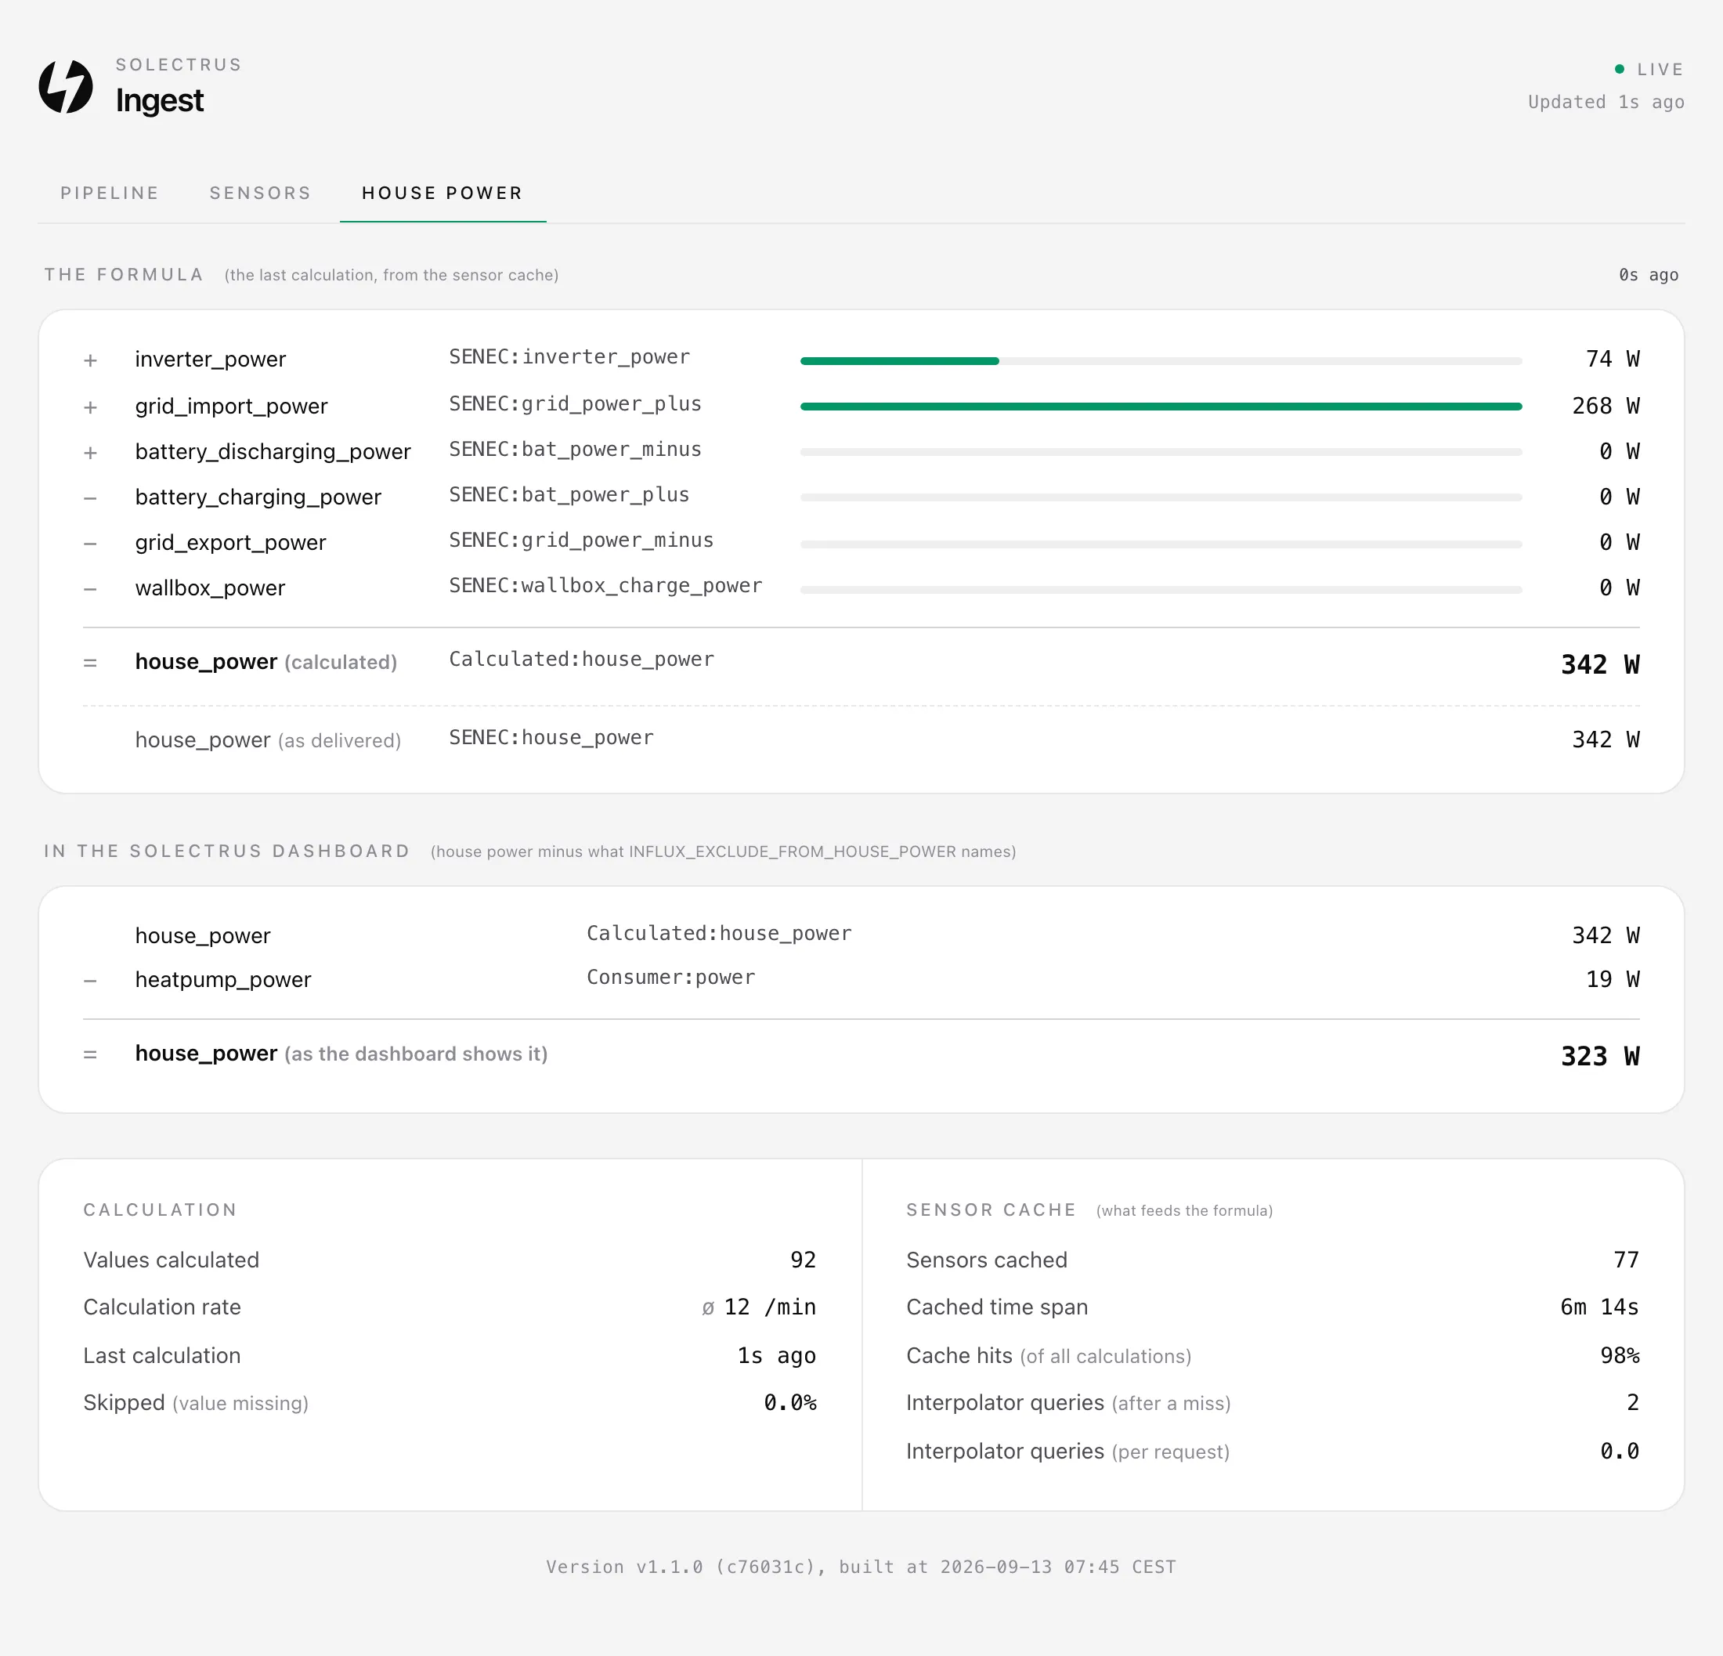Click the Consumer:power sensor name
Screen dimensions: 1723x1656
point(670,978)
